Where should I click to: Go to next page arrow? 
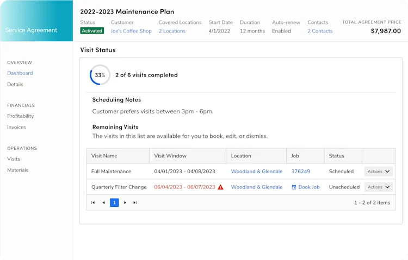[125, 202]
